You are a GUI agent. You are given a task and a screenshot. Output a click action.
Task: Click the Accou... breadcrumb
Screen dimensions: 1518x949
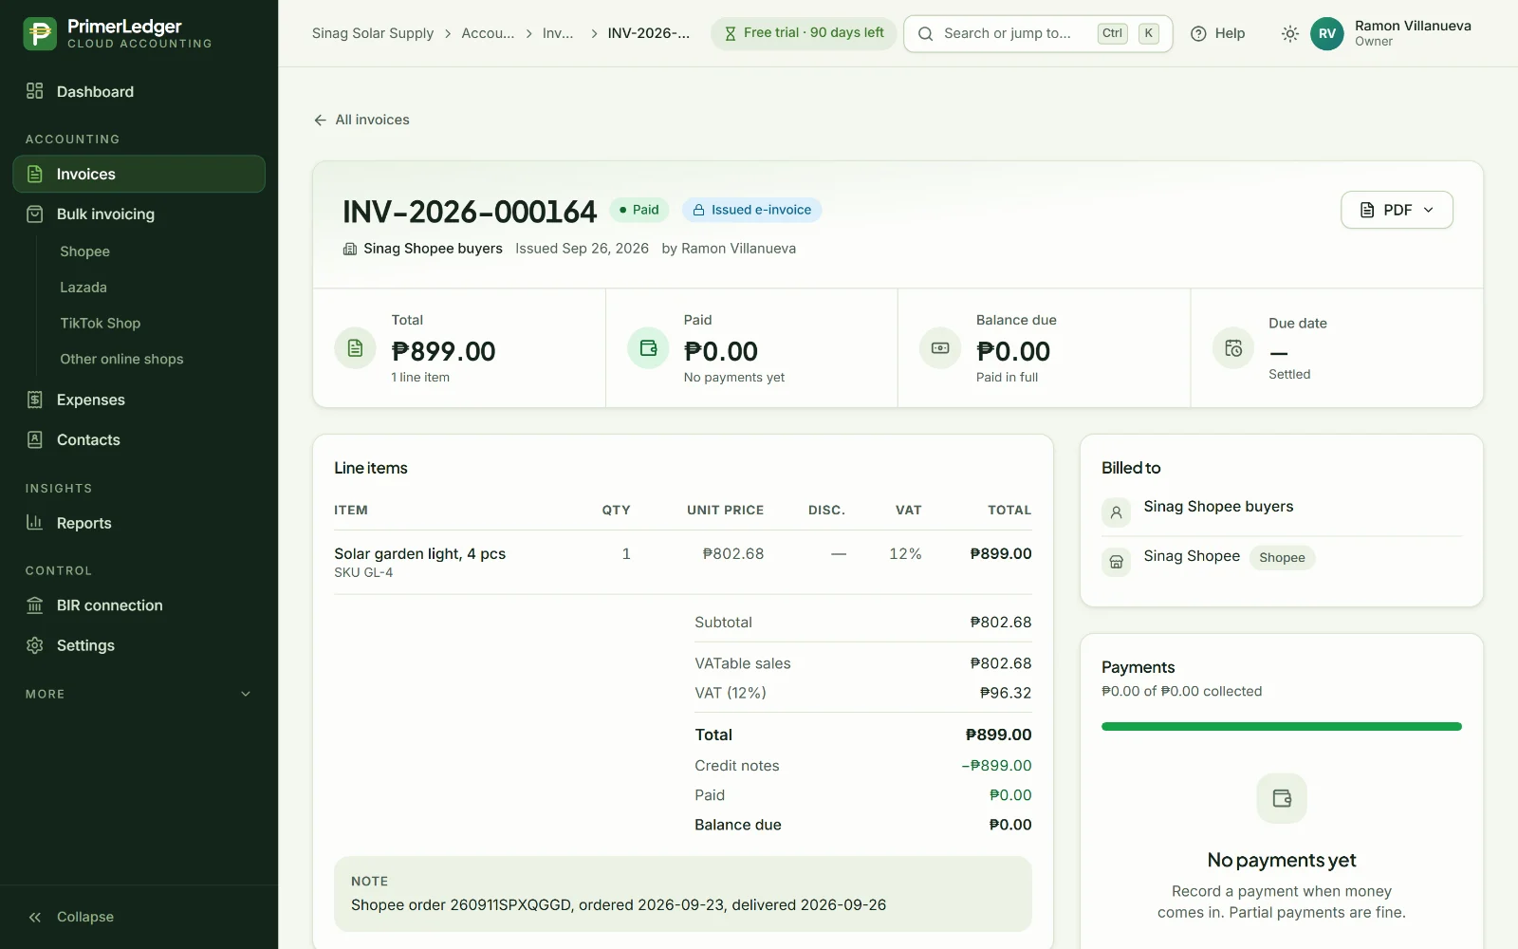click(x=488, y=33)
